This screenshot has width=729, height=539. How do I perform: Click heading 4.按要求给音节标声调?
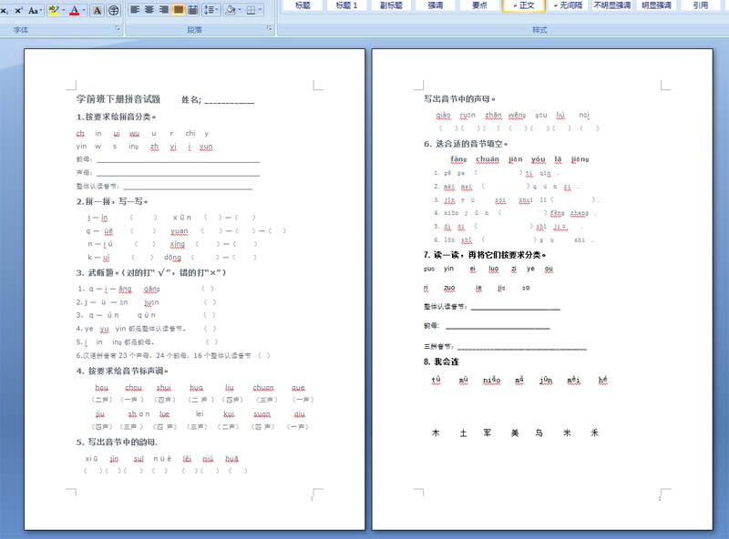point(122,371)
